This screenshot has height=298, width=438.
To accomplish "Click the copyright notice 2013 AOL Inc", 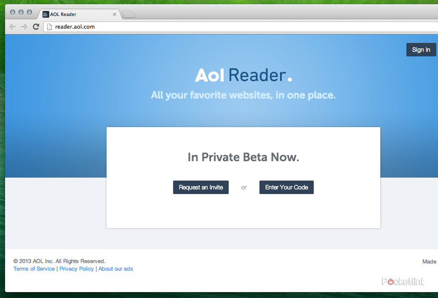I will 59,261.
